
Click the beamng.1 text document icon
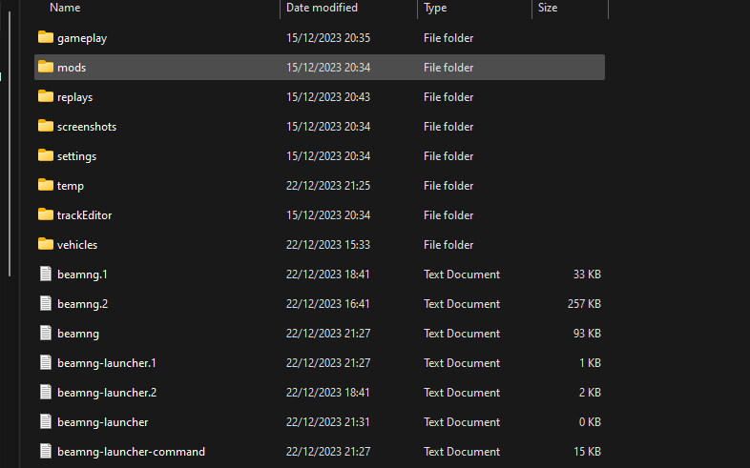46,275
